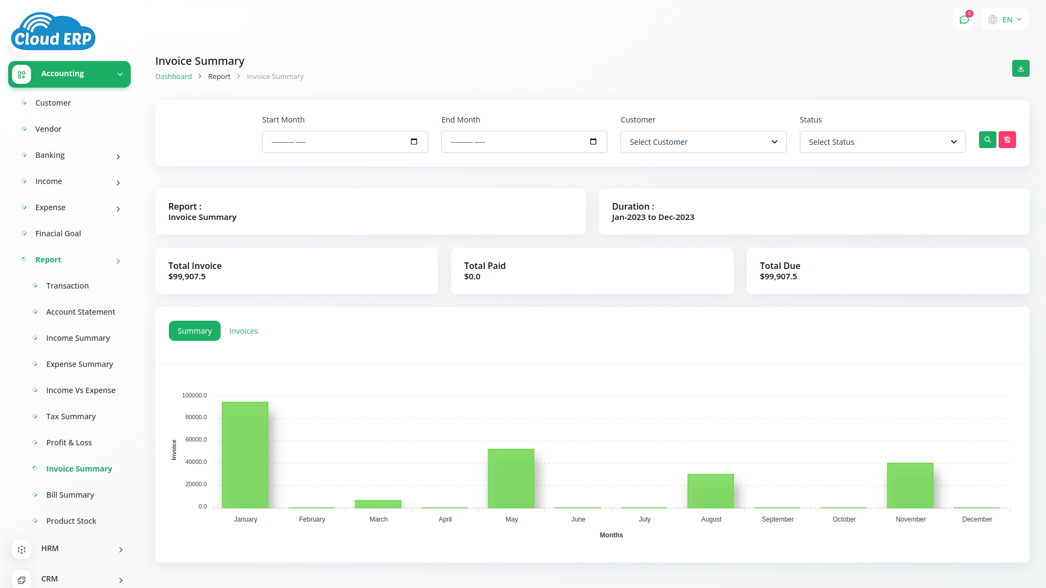Open the EN language dropdown
This screenshot has height=588, width=1046.
(x=1005, y=20)
